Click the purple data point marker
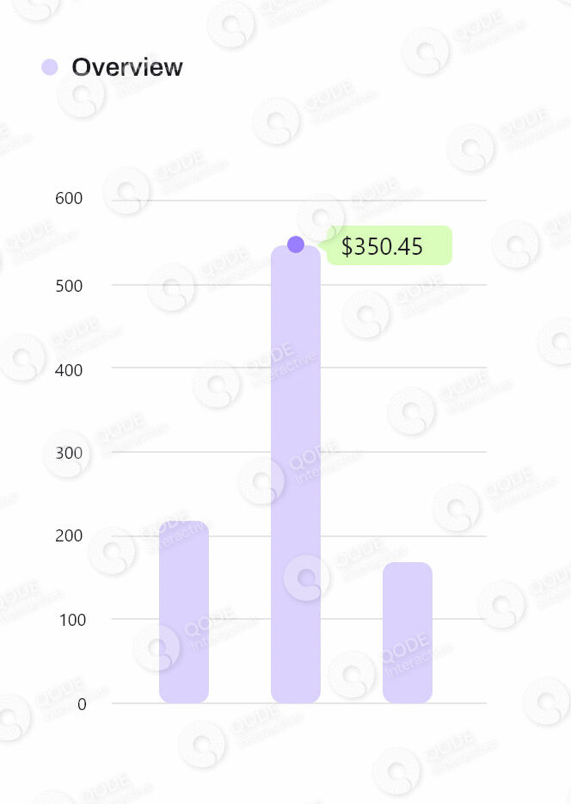Viewport: 571px width, 804px height. click(x=296, y=244)
